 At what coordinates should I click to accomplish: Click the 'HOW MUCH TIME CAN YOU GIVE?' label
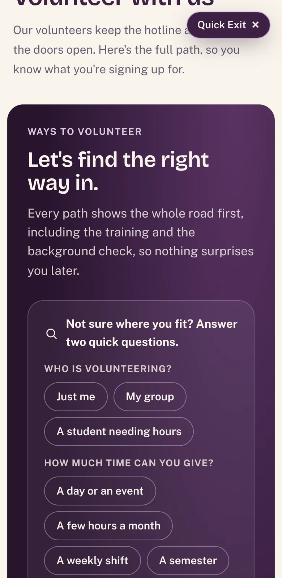click(129, 463)
